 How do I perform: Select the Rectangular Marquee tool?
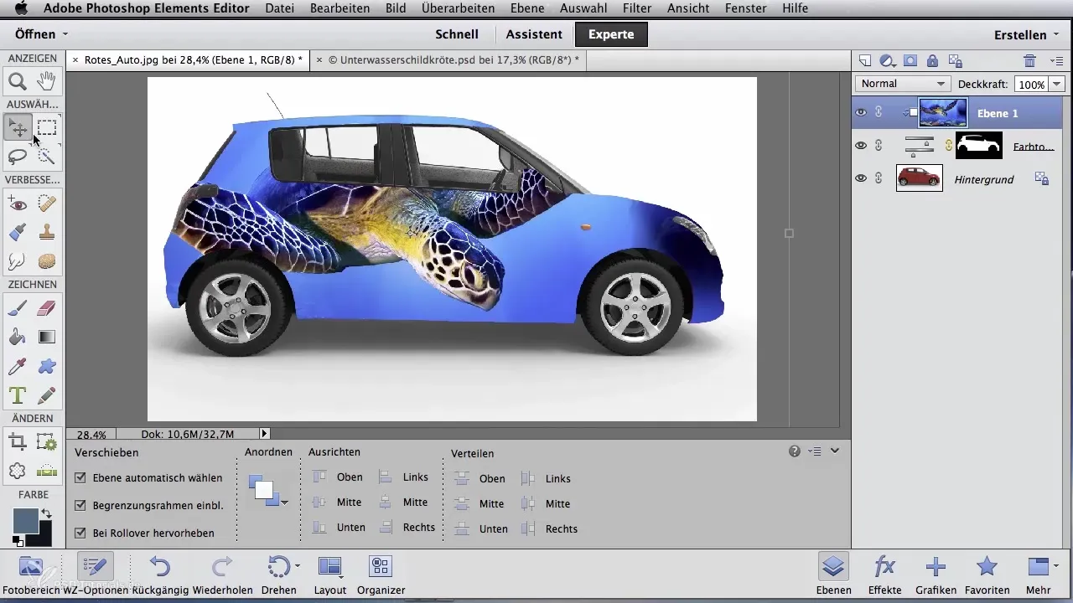[47, 127]
